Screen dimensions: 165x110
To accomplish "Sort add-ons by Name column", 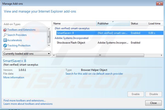I will 74,23.
